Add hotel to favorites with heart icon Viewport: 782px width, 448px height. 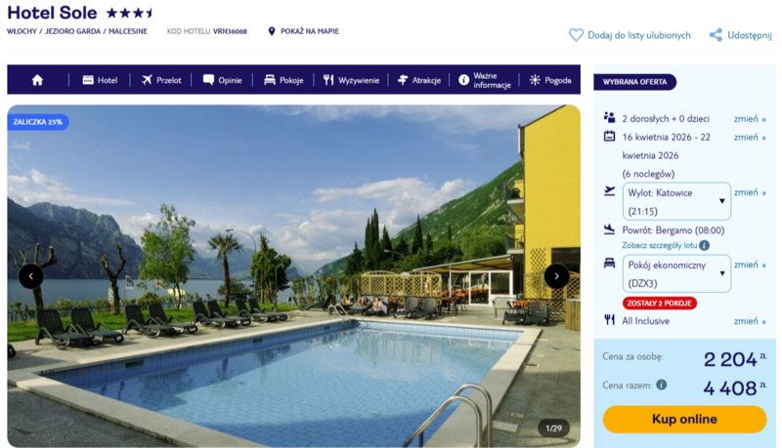coord(576,35)
